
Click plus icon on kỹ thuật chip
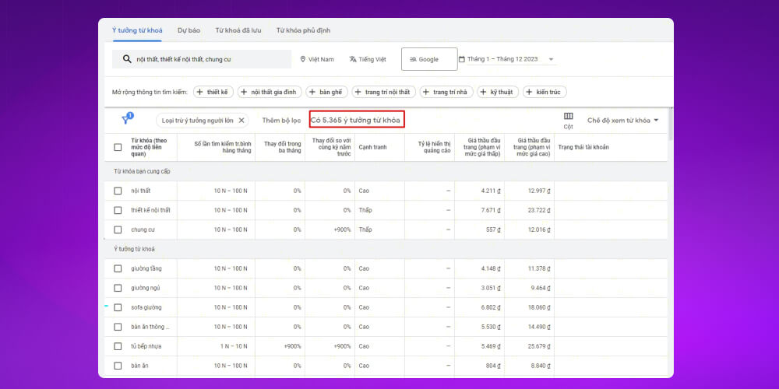(x=484, y=92)
